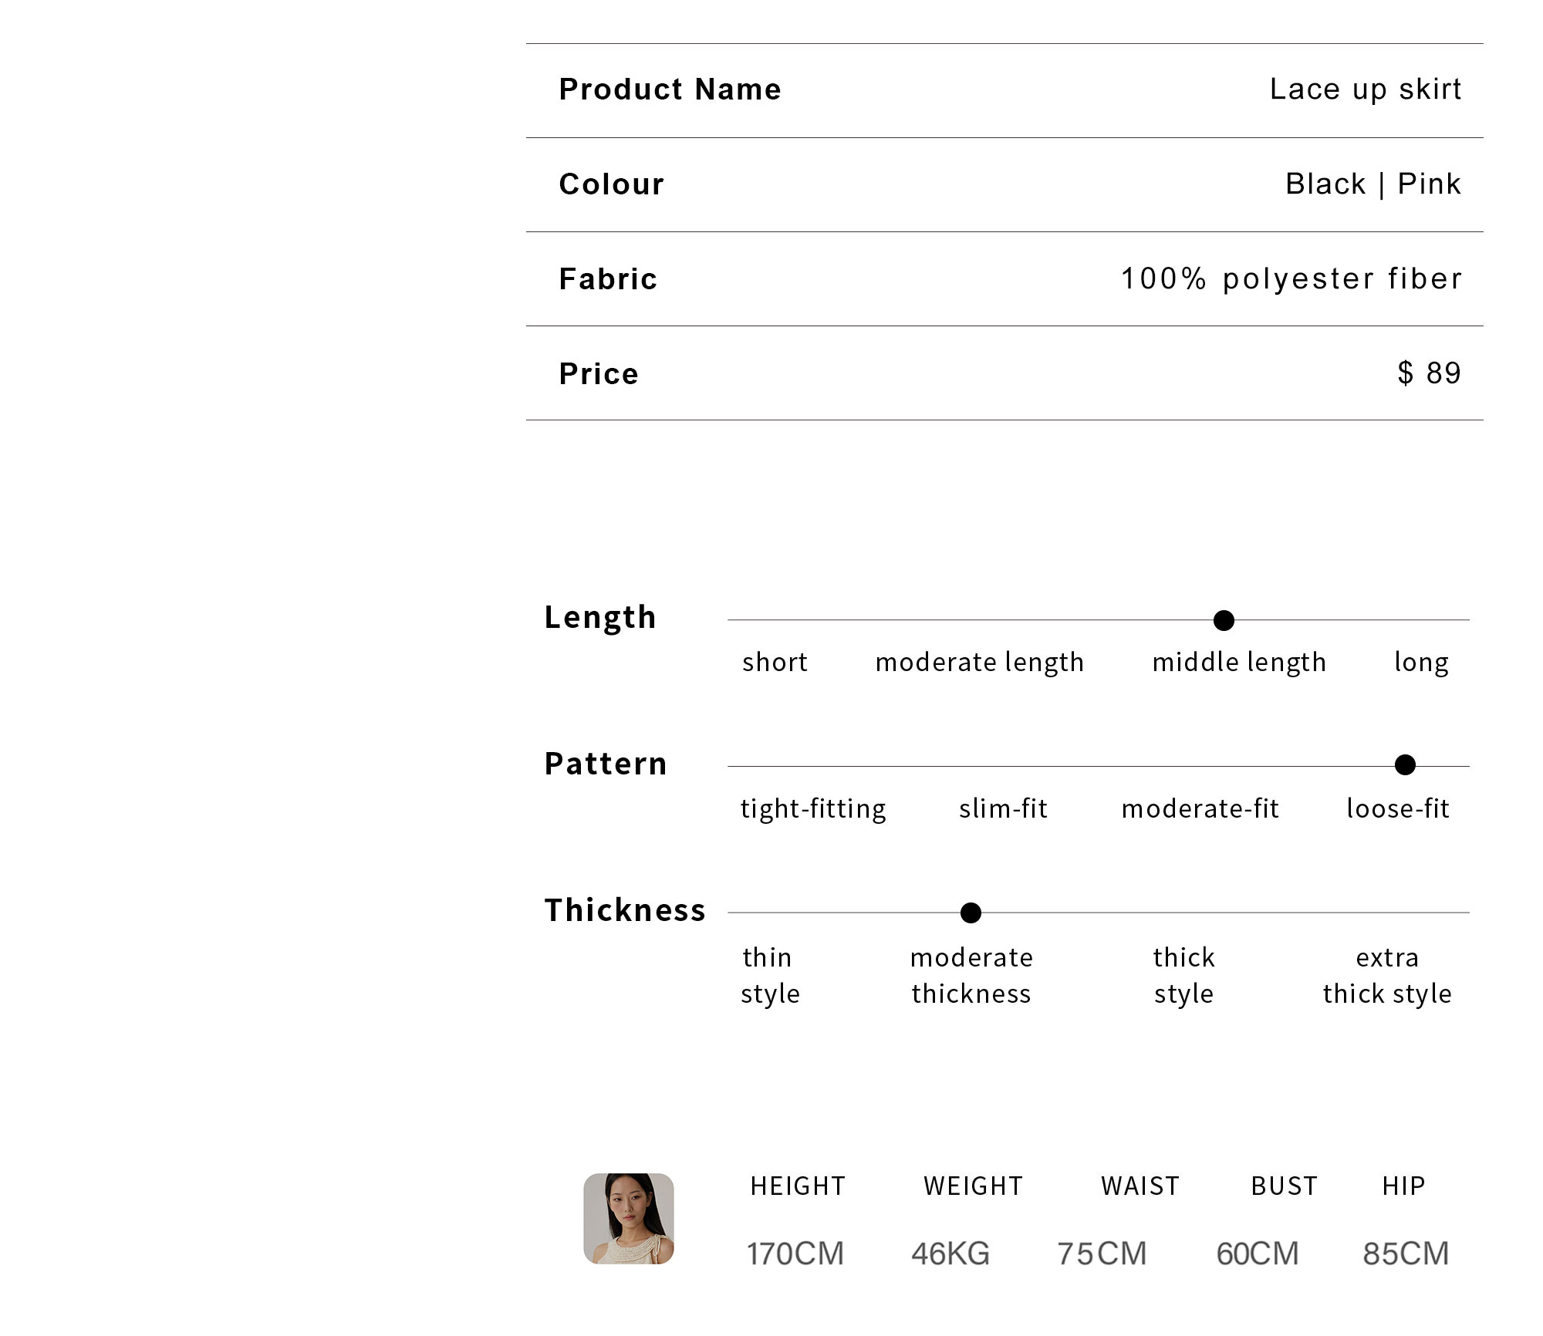Pick the 'tight-fitting' pattern option
This screenshot has height=1336, width=1543.
tap(813, 808)
